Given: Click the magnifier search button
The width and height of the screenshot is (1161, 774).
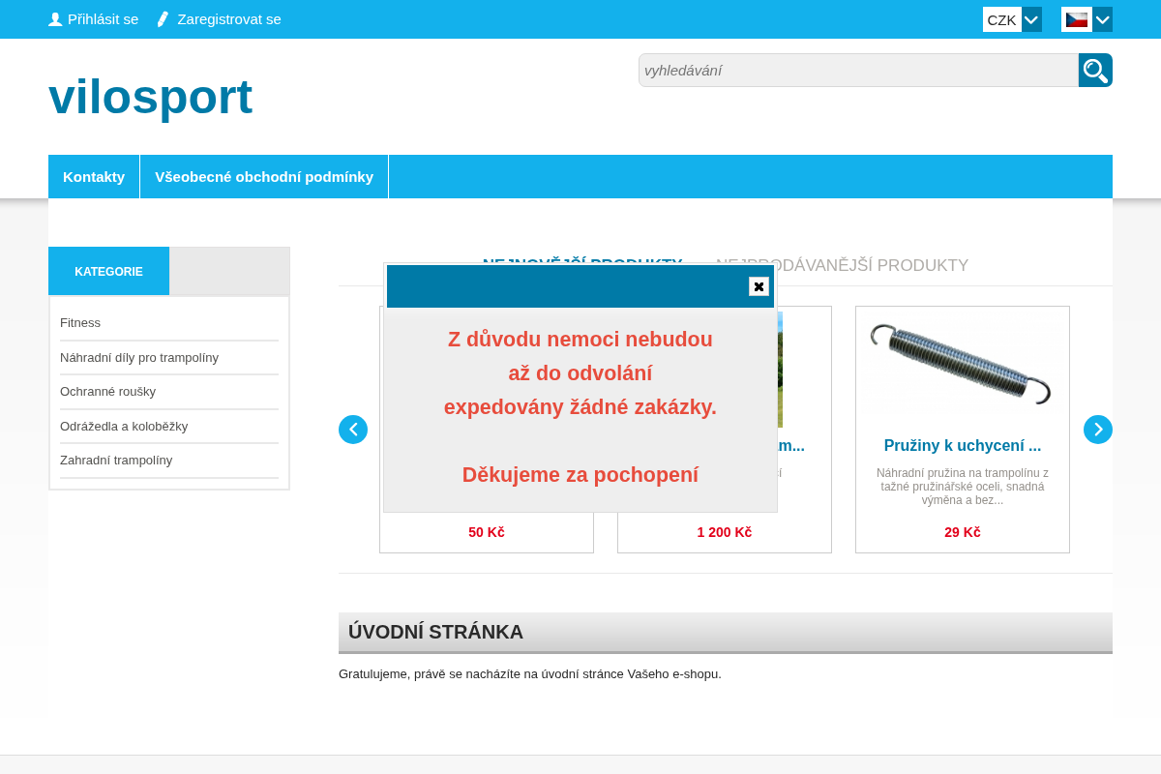Looking at the screenshot, I should click(1095, 70).
